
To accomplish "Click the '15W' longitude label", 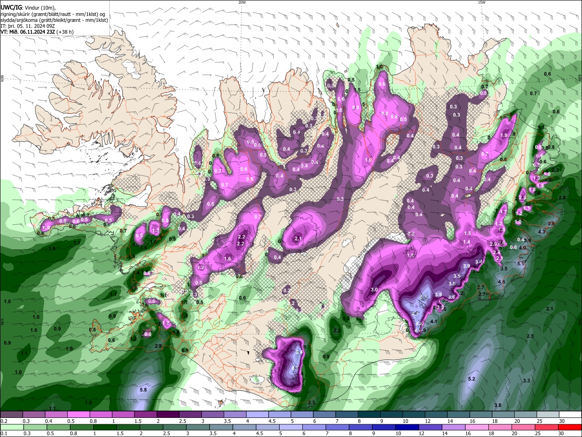I will pyautogui.click(x=482, y=2).
